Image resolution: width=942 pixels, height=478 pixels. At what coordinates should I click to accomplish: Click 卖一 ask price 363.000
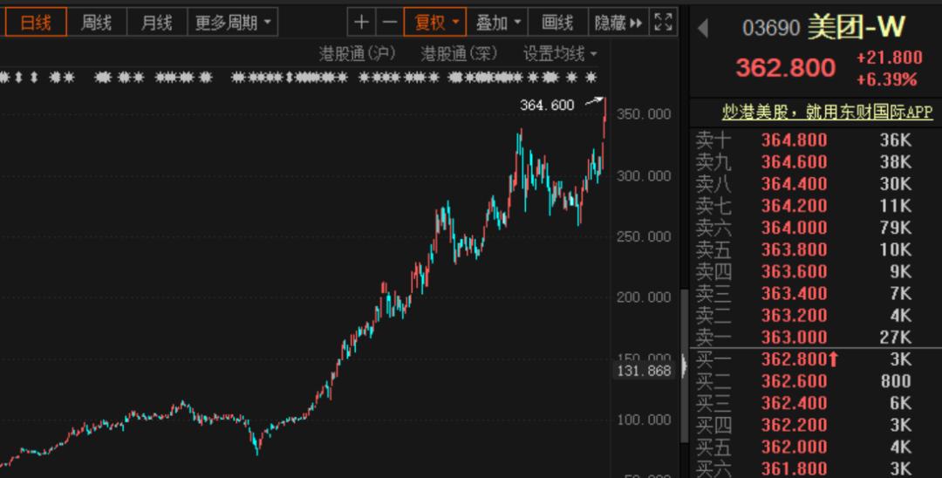pyautogui.click(x=795, y=337)
